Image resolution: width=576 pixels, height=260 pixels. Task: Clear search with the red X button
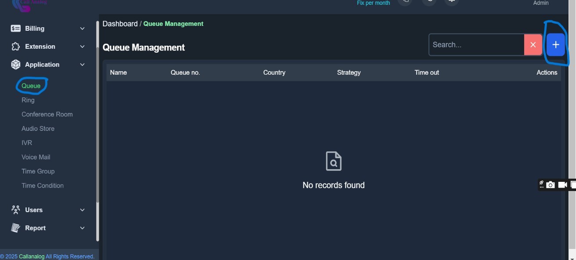click(x=533, y=45)
